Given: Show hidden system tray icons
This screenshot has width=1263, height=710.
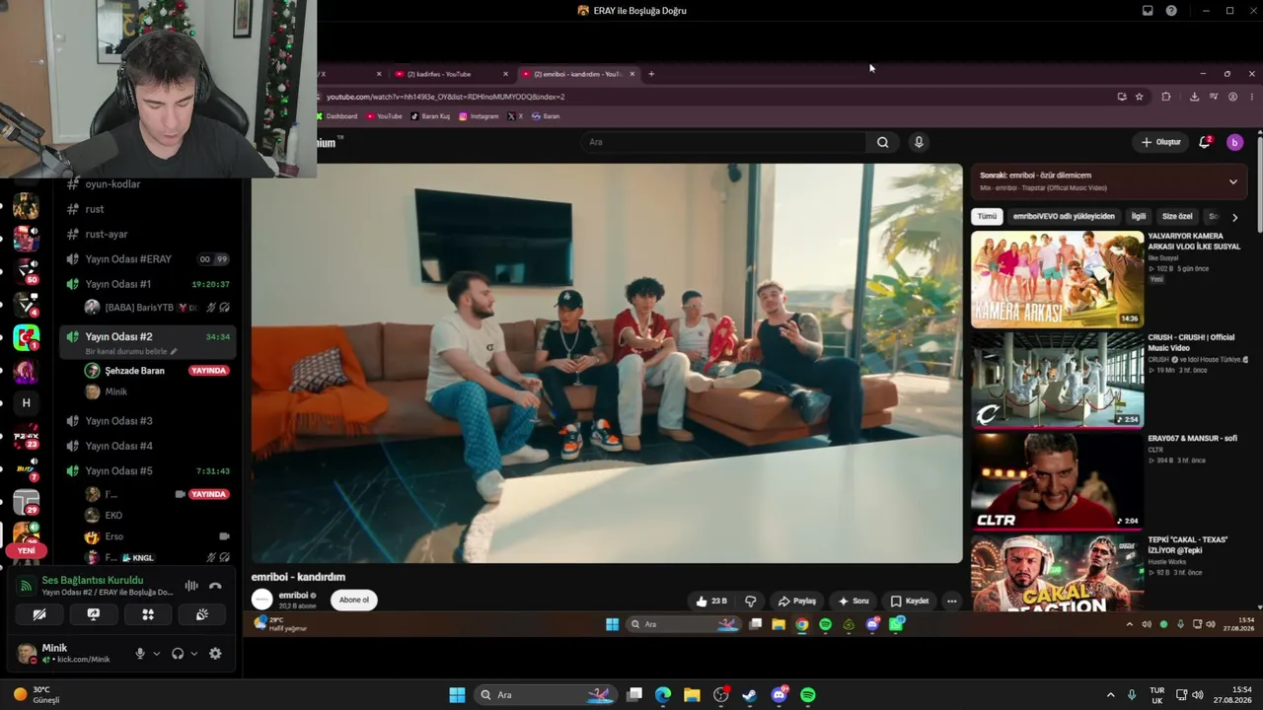Looking at the screenshot, I should (x=1110, y=695).
